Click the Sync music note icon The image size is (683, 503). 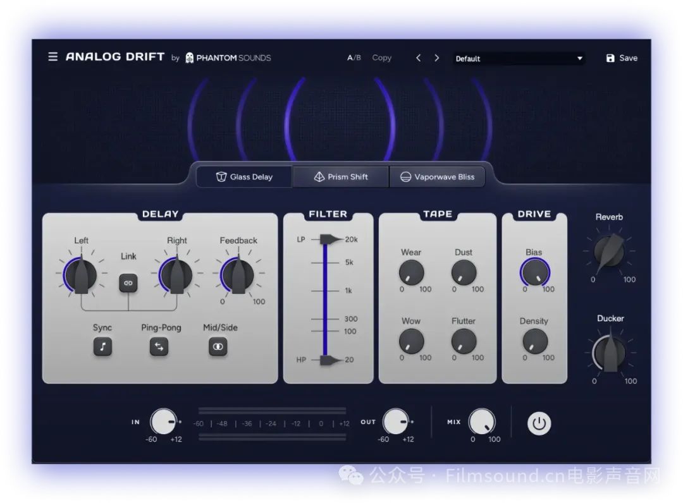click(x=102, y=347)
